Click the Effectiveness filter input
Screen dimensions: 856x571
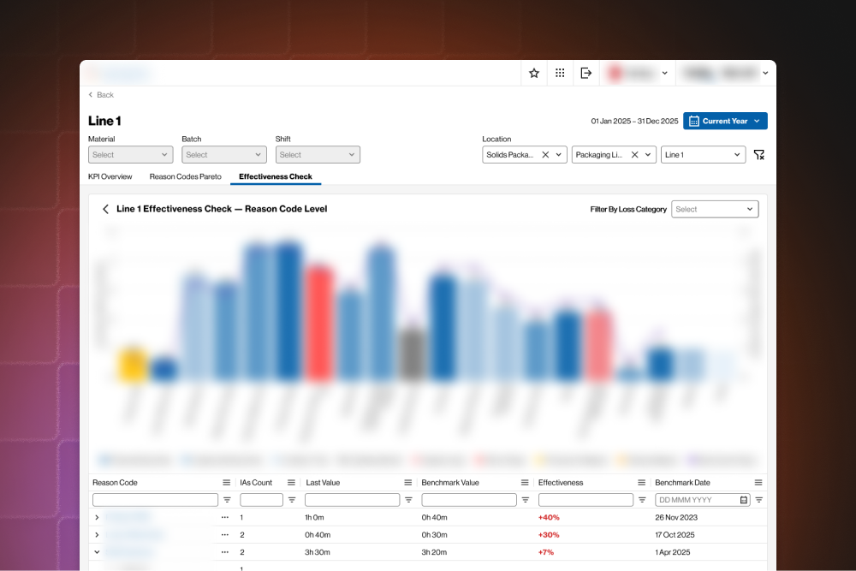coord(586,500)
